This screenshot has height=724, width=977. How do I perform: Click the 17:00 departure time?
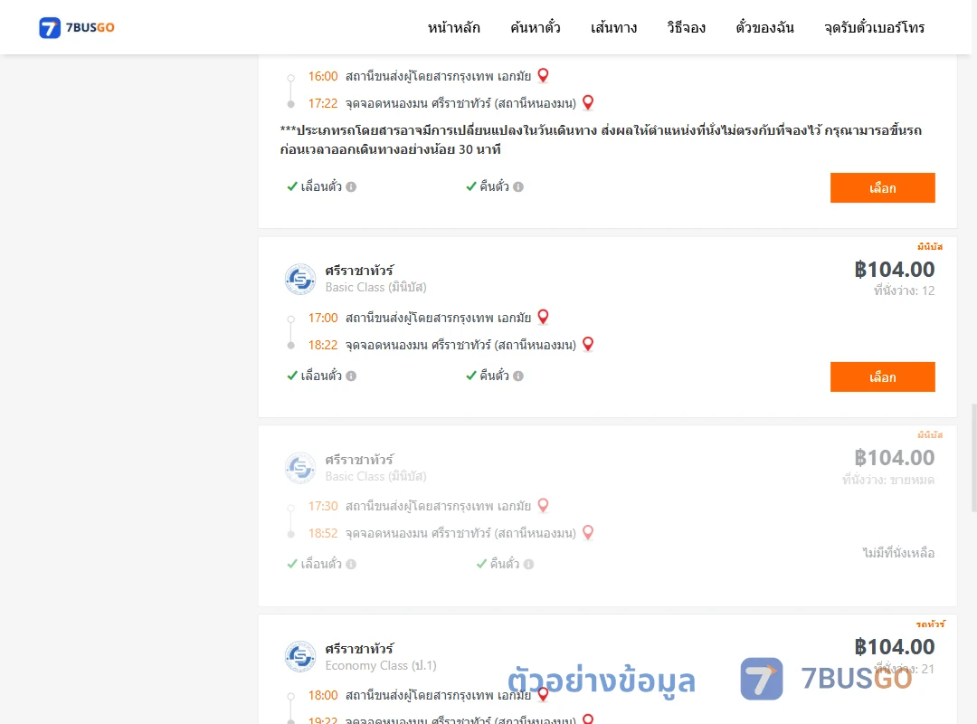pyautogui.click(x=323, y=318)
